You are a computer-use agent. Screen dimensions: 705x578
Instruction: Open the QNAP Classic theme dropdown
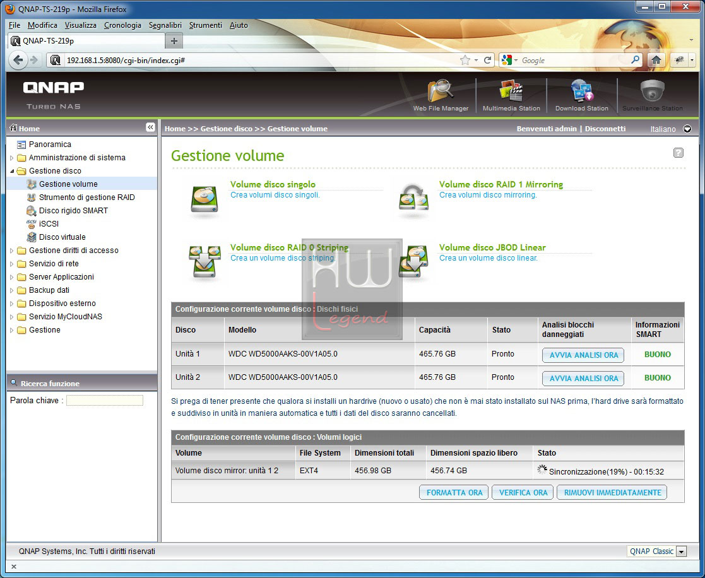click(x=682, y=551)
